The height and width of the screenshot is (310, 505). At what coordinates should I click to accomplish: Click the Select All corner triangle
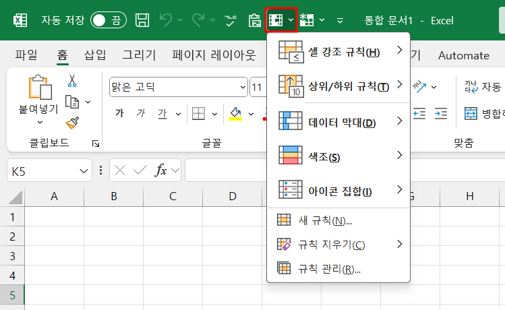16,197
